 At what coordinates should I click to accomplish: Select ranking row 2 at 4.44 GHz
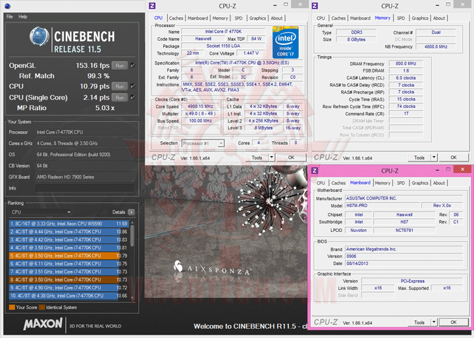click(69, 232)
